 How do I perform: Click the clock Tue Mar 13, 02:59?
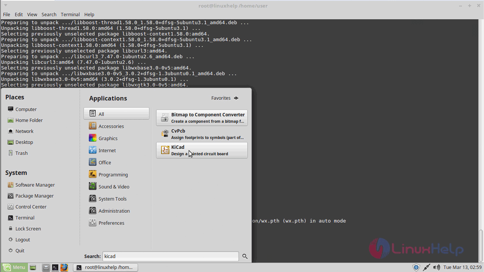click(x=462, y=267)
